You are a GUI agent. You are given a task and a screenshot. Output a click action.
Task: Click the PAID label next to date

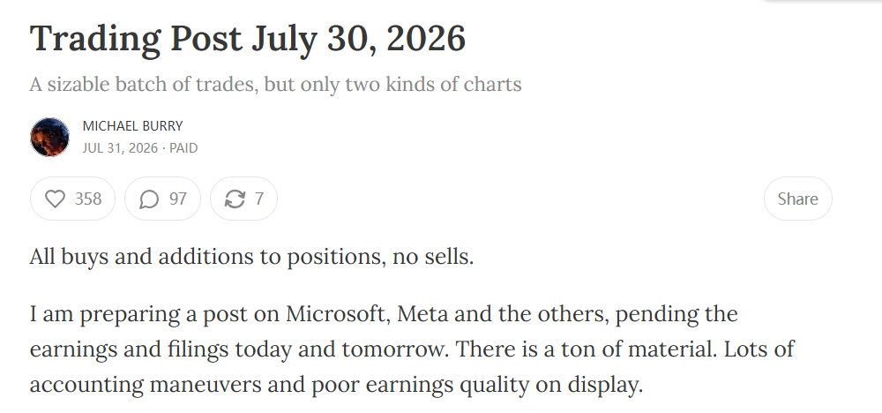click(183, 148)
